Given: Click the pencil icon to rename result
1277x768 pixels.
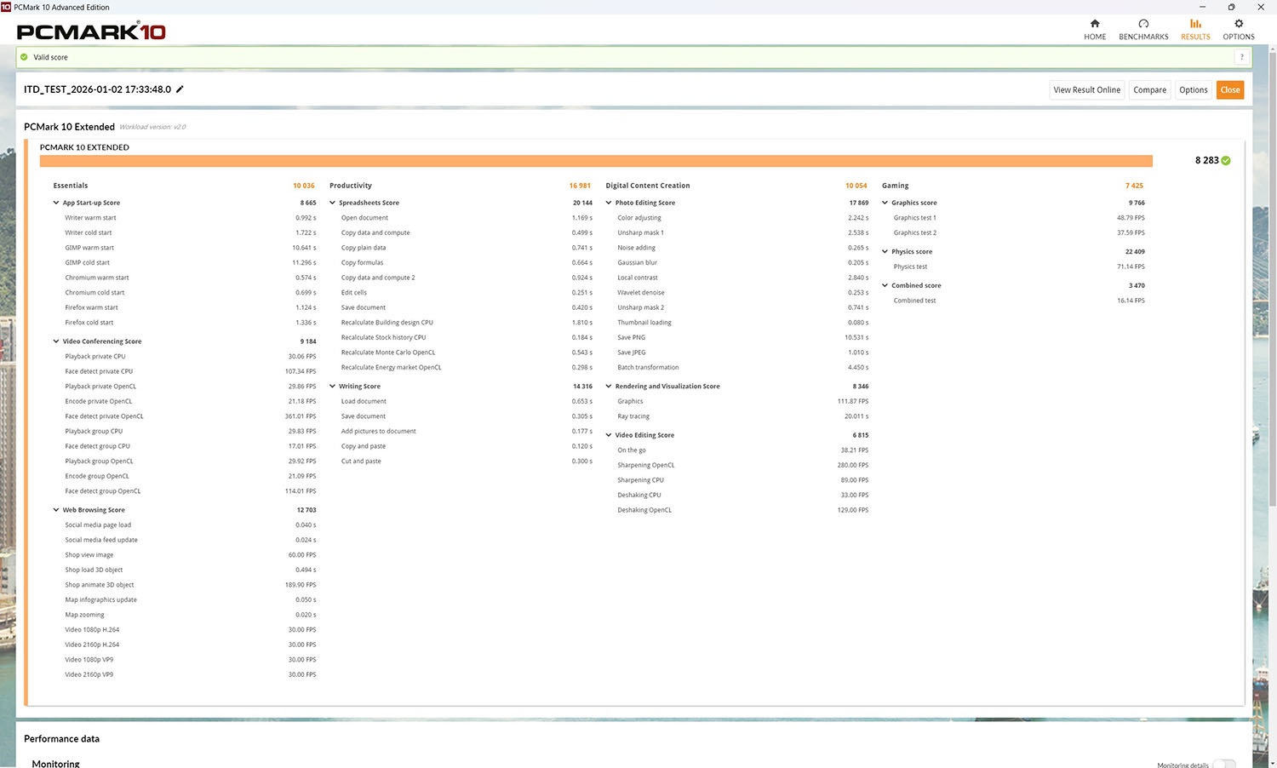Looking at the screenshot, I should 180,89.
